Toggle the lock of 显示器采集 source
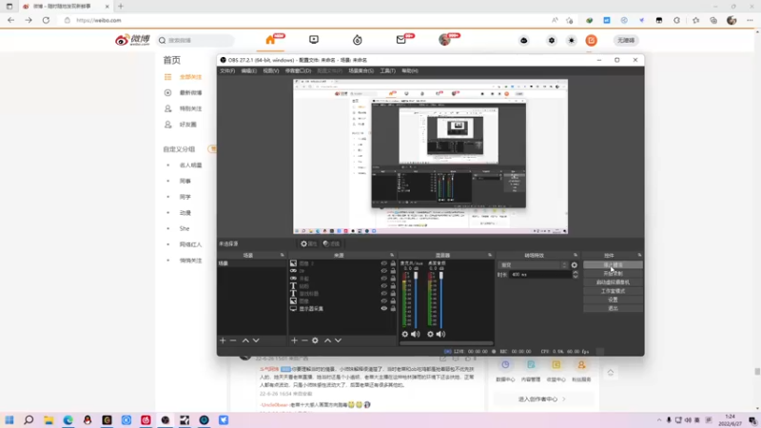 [x=393, y=308]
